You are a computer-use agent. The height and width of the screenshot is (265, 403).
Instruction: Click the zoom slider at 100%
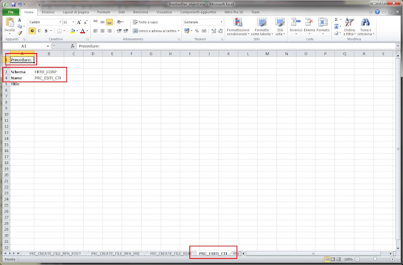[375, 259]
